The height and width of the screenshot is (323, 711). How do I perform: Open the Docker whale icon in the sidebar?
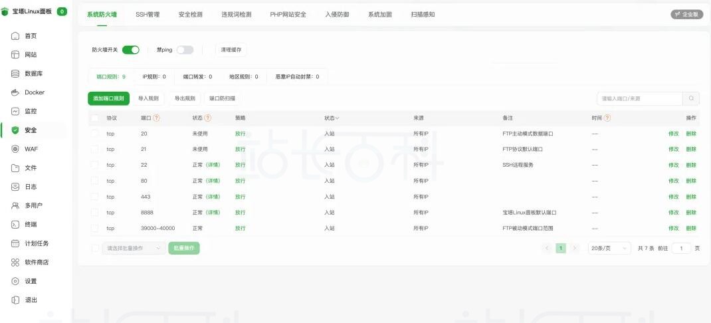tap(15, 92)
